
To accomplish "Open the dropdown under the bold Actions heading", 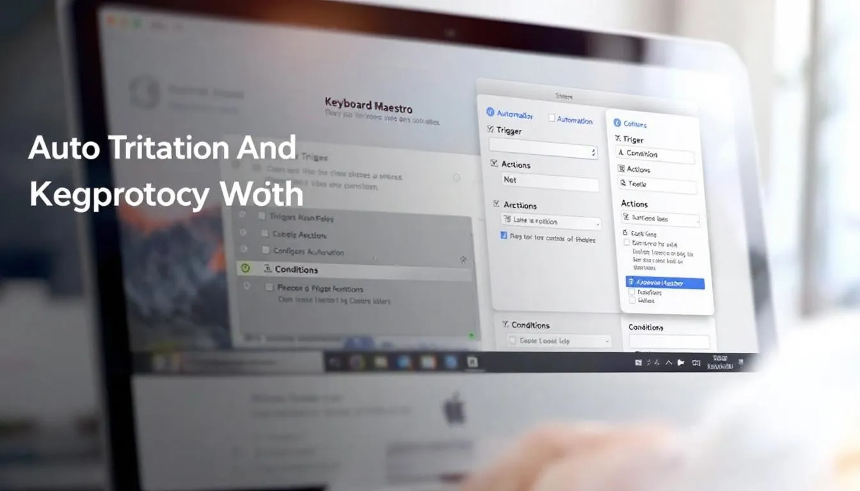I will click(660, 219).
